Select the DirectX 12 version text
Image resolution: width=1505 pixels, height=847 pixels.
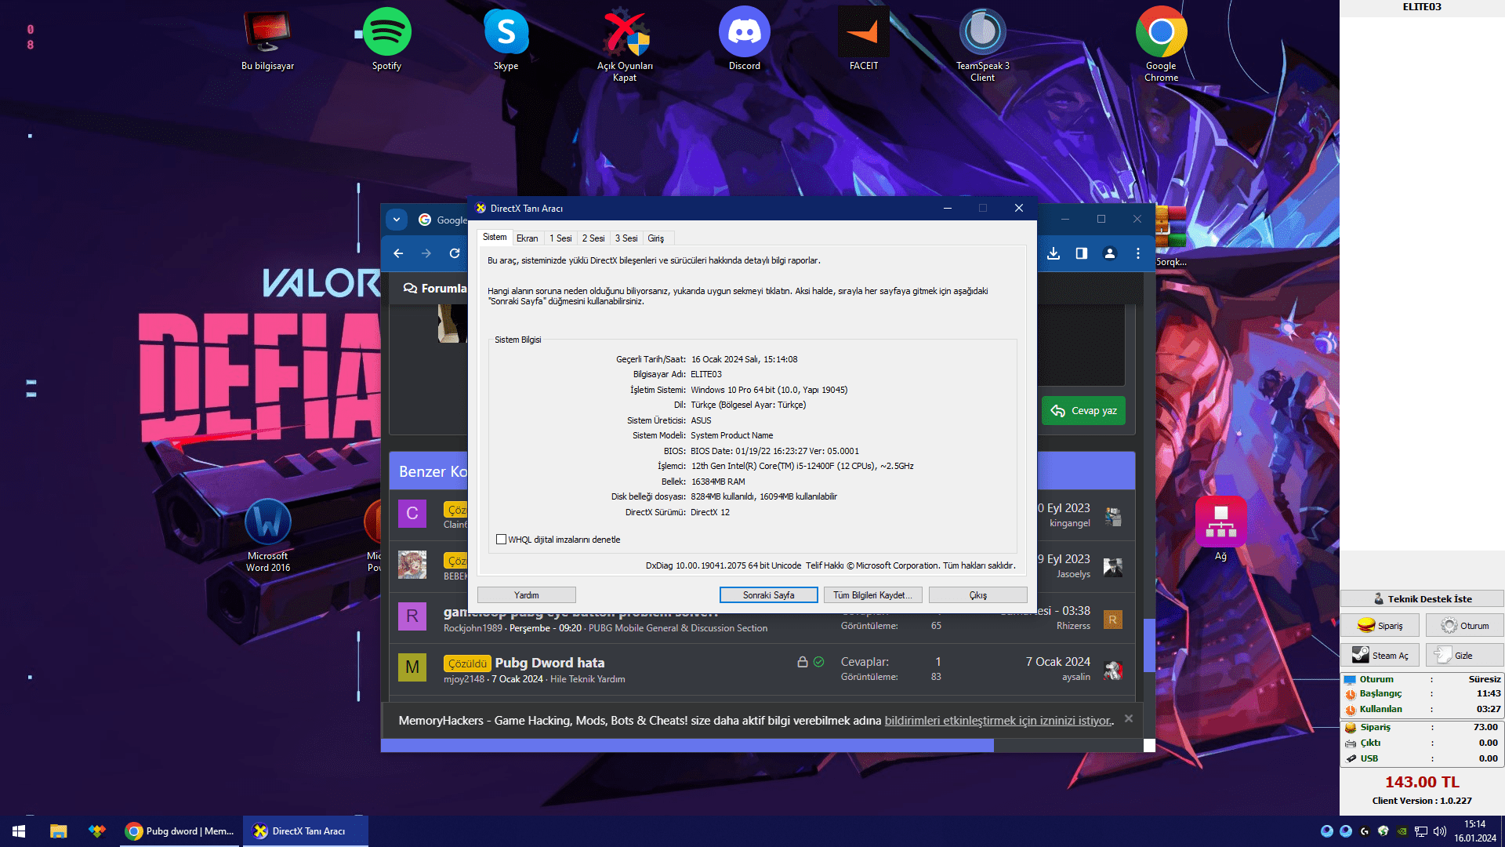tap(710, 513)
